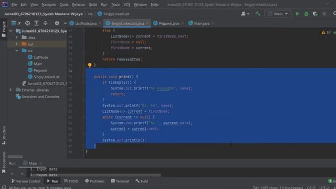Open the Bookmarks tool window sidebar button
The height and width of the screenshot is (189, 336).
click(4, 162)
